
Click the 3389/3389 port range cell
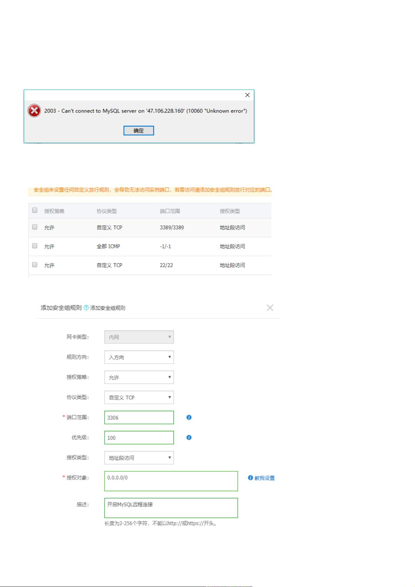(x=172, y=227)
